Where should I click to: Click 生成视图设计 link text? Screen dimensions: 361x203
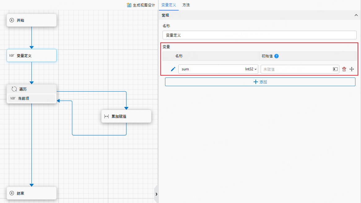click(144, 5)
